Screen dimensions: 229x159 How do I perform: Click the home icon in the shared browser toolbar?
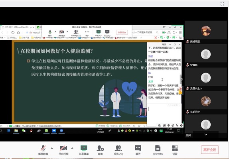click(x=18, y=32)
